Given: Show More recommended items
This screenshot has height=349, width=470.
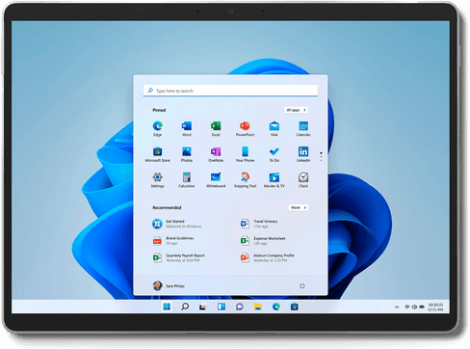Looking at the screenshot, I should (x=299, y=207).
